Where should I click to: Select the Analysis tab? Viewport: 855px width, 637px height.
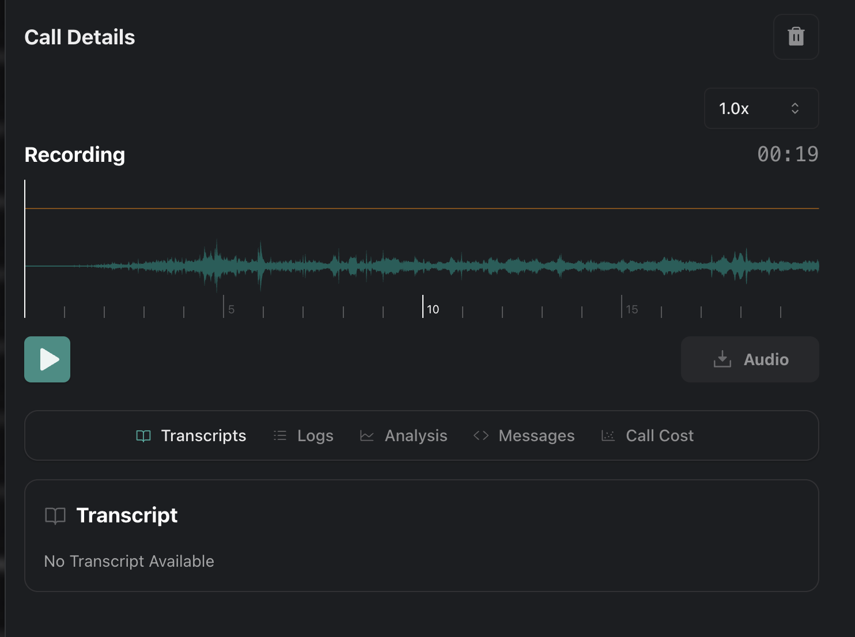click(x=416, y=435)
